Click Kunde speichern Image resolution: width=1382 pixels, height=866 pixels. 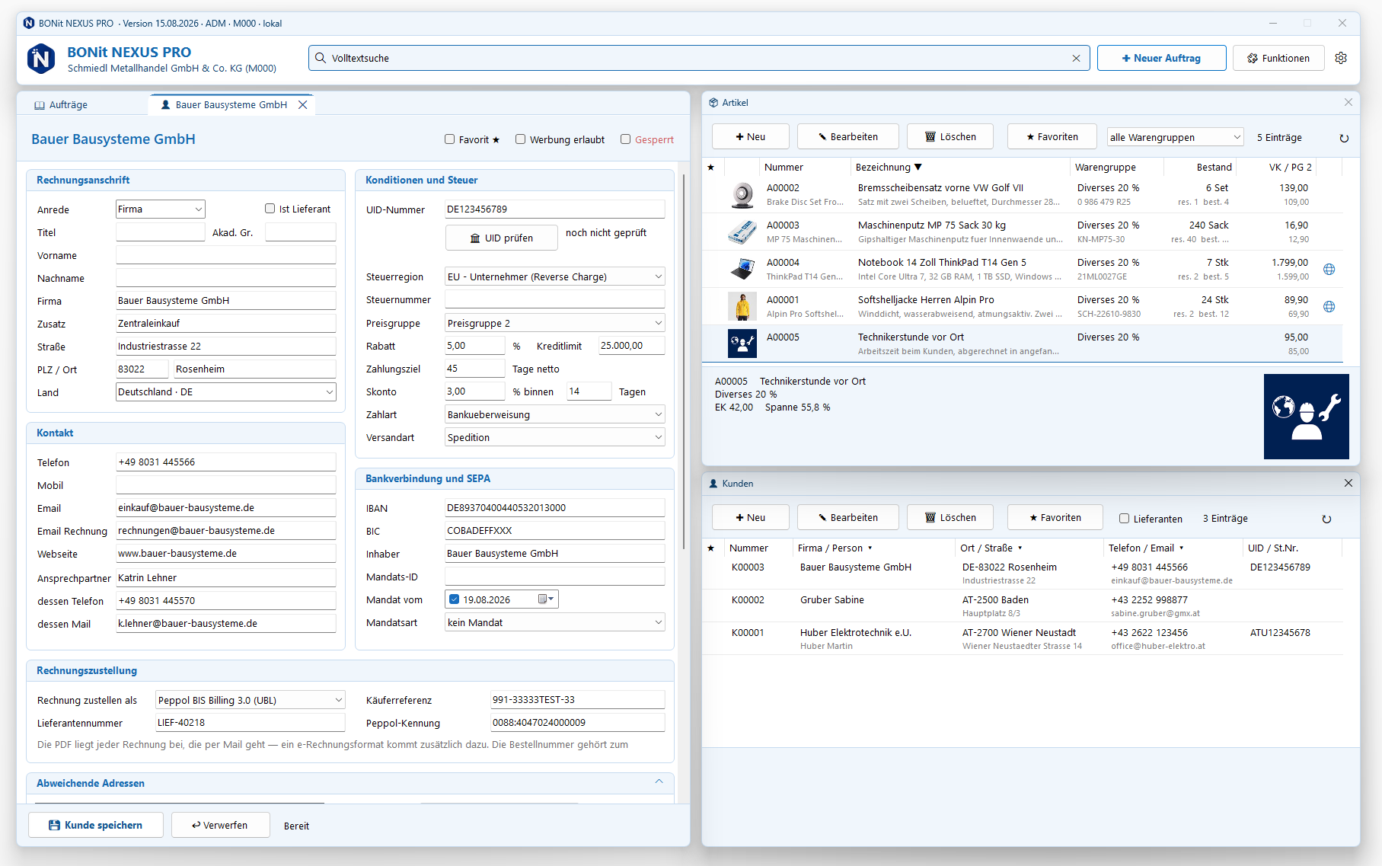(x=96, y=825)
